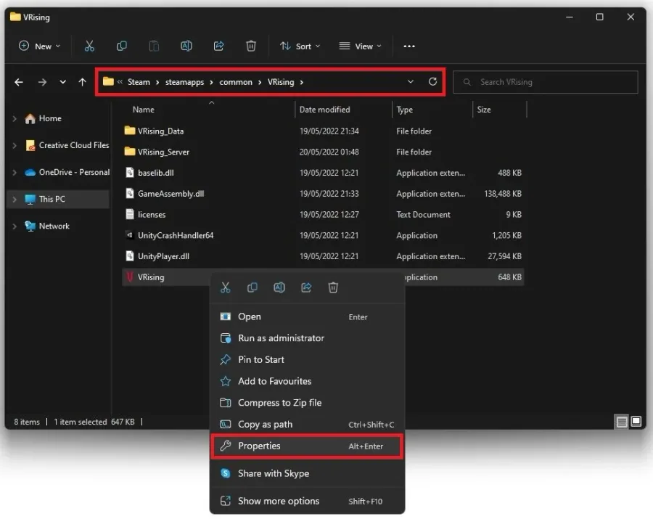
Task: Select Show more options
Action: pos(307,501)
